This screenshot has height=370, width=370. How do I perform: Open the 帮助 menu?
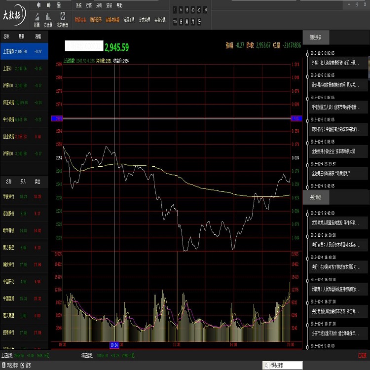point(120,5)
